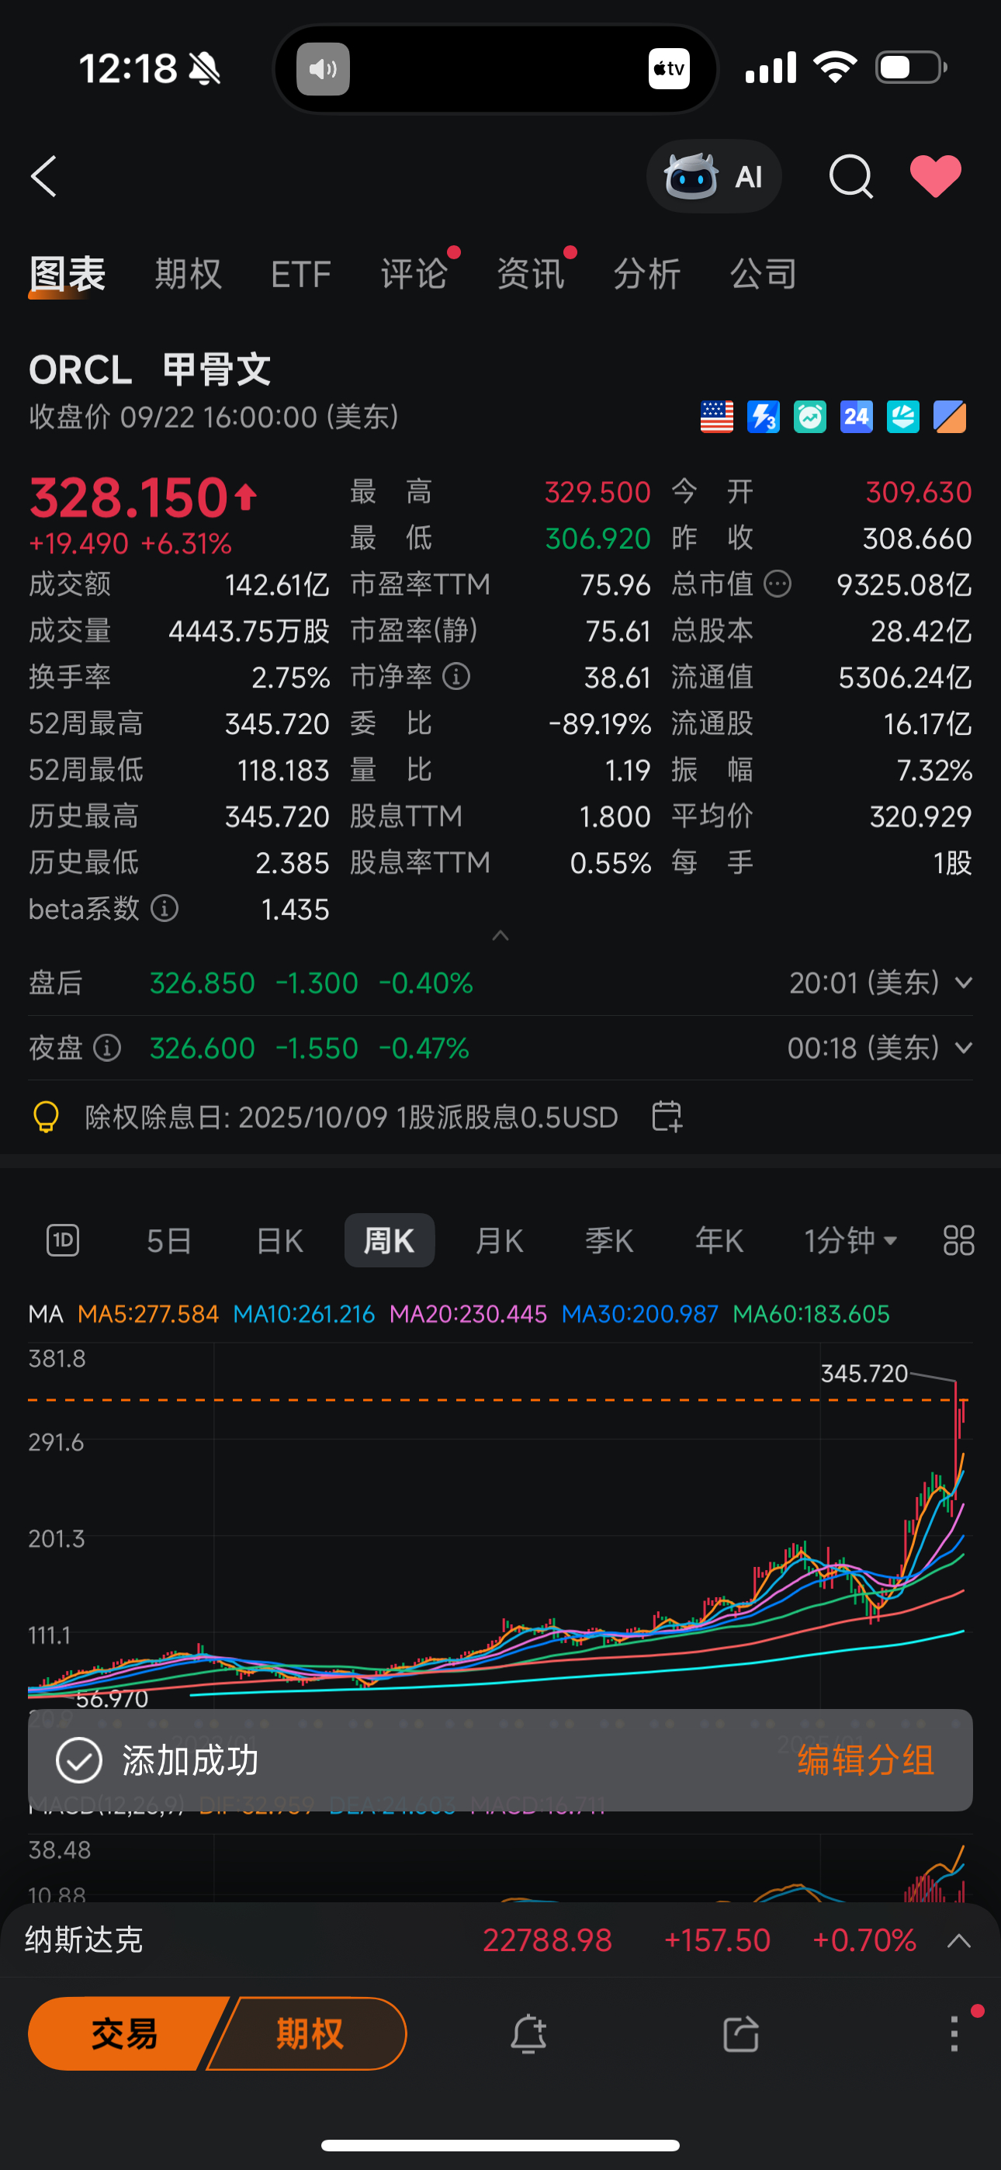
Task: Open chart layout grid icon
Action: [958, 1240]
